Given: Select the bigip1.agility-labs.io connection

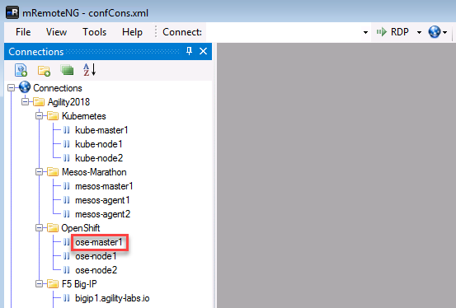Looking at the screenshot, I should click(x=112, y=298).
